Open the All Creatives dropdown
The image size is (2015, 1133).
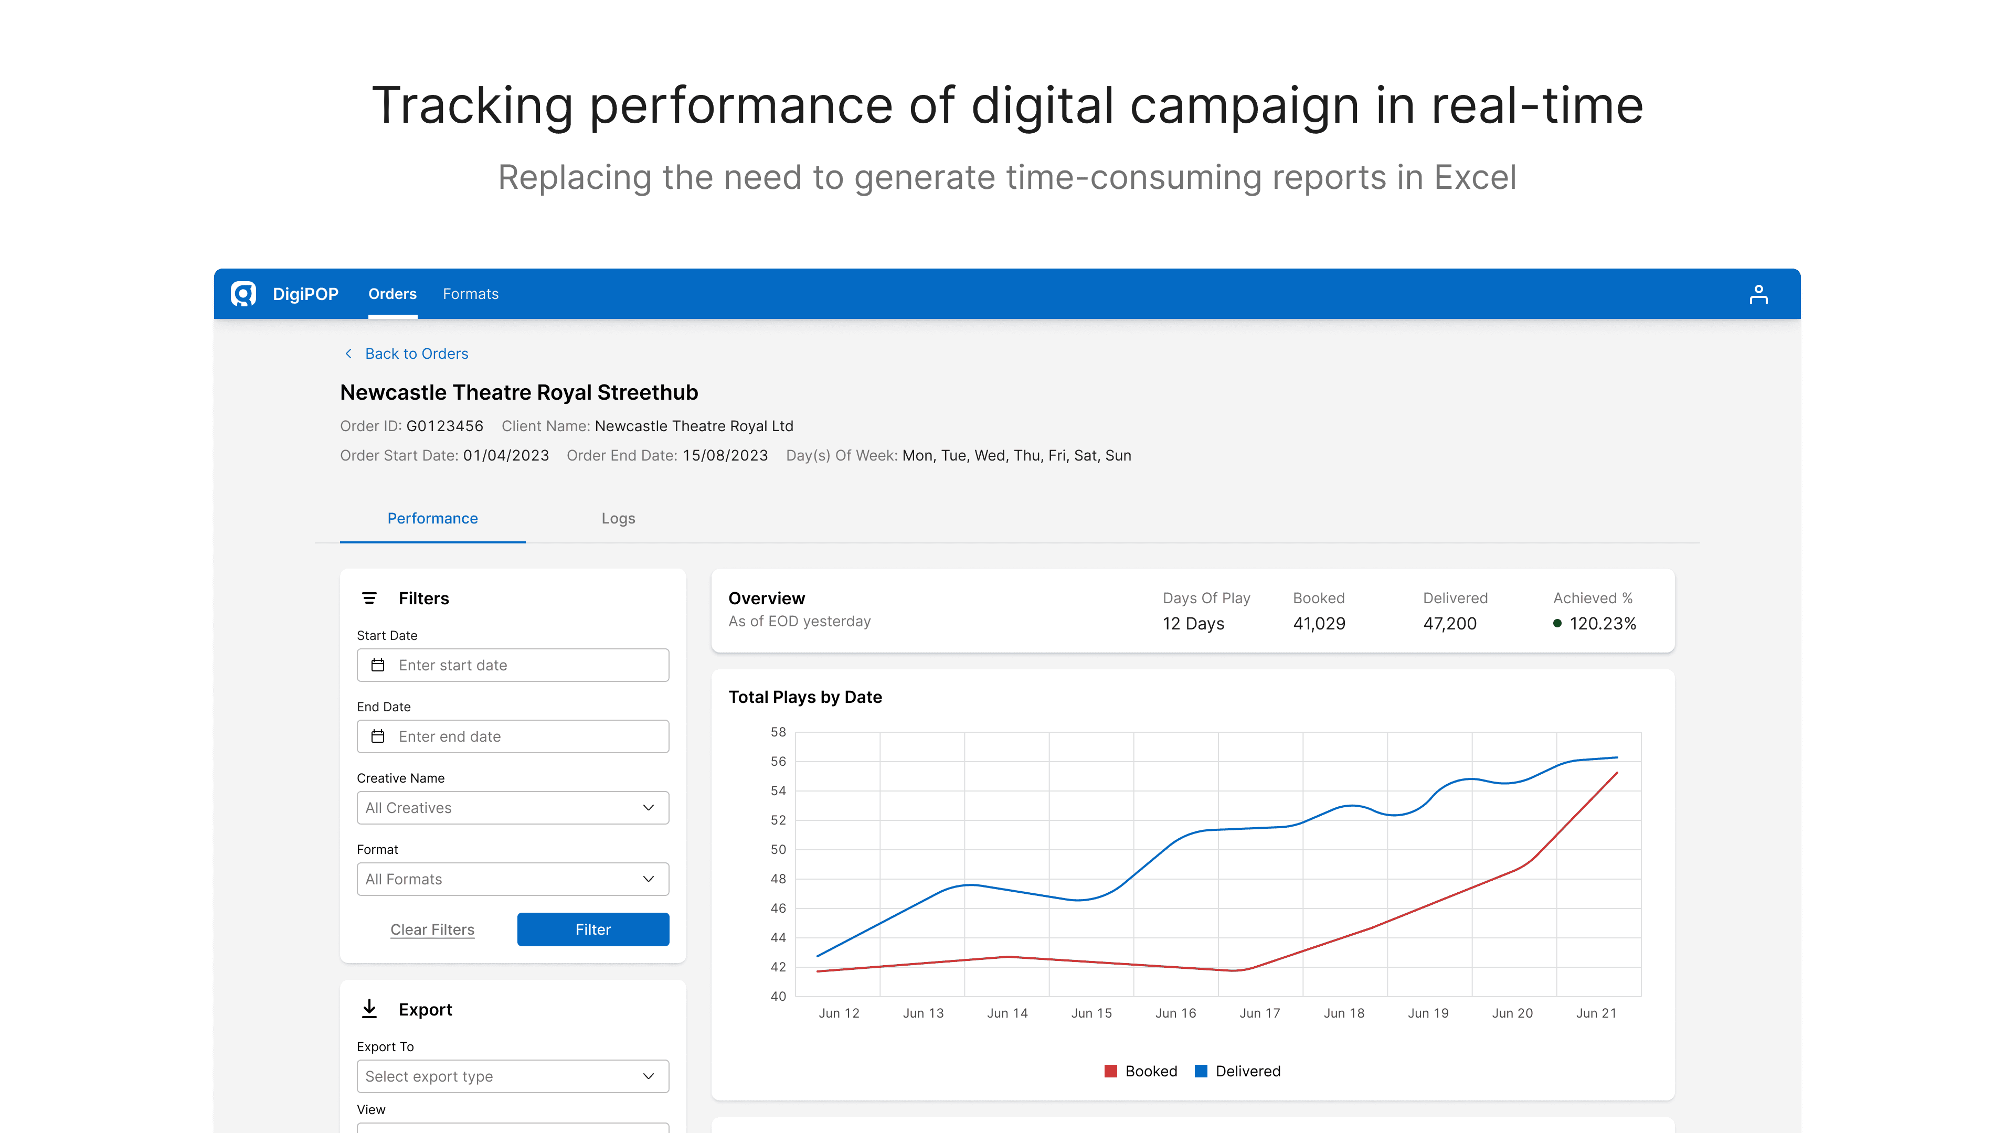click(512, 808)
